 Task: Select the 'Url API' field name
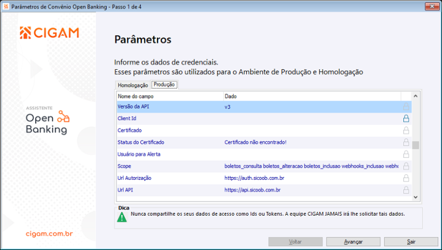click(x=125, y=190)
